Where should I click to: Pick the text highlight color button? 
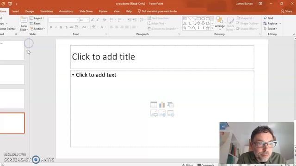[94, 27]
